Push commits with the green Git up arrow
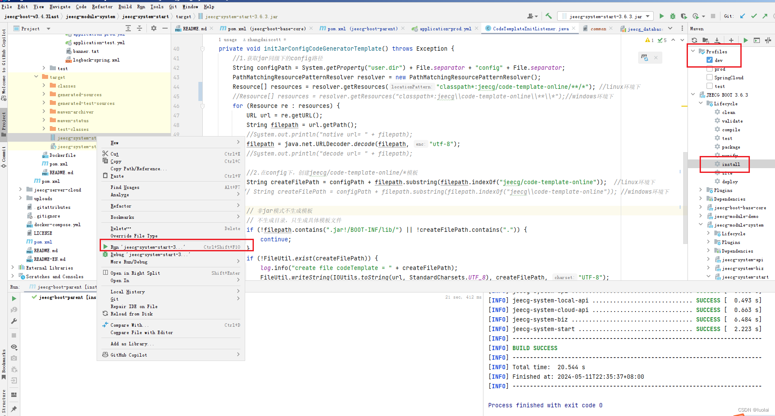The height and width of the screenshot is (416, 775). 764,16
